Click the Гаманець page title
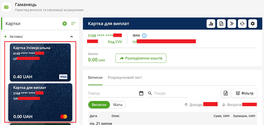This screenshot has width=264, height=125. tap(26, 5)
